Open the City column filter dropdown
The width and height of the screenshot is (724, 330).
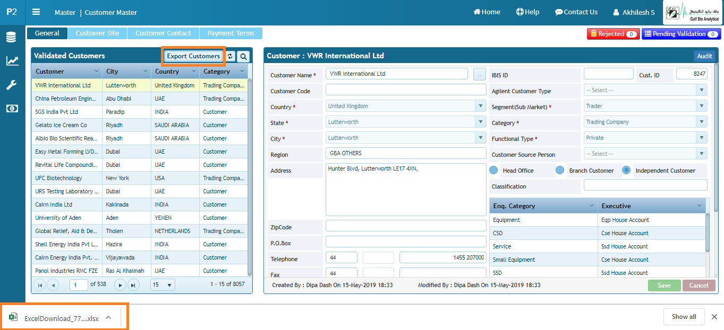145,71
